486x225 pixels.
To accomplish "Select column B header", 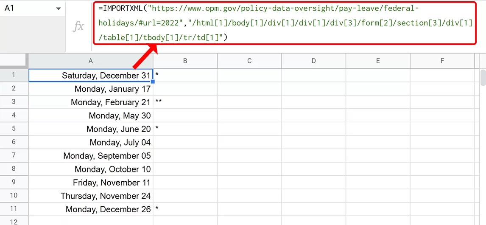I will click(x=185, y=61).
